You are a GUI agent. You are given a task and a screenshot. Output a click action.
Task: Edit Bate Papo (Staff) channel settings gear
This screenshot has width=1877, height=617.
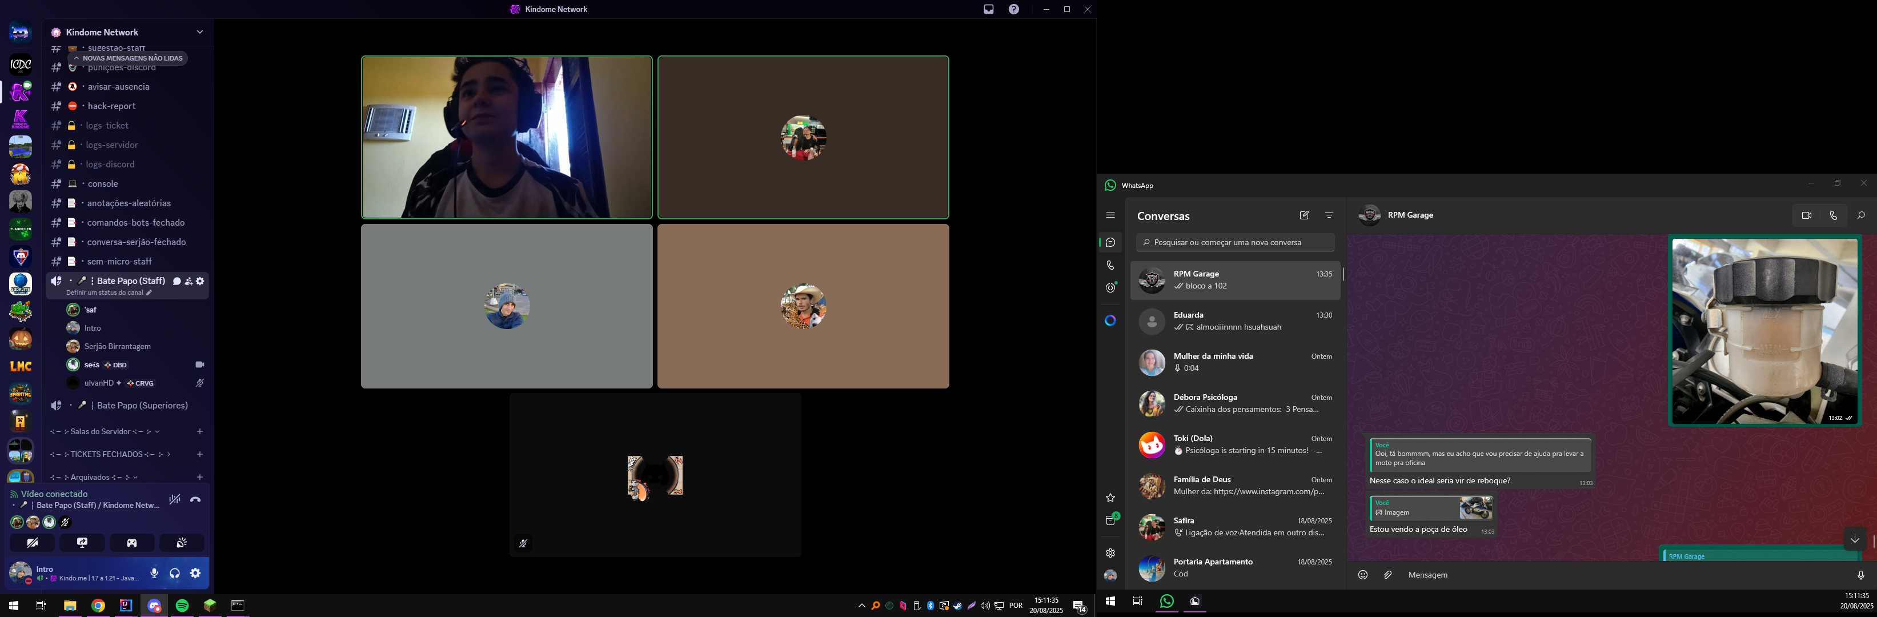[200, 281]
